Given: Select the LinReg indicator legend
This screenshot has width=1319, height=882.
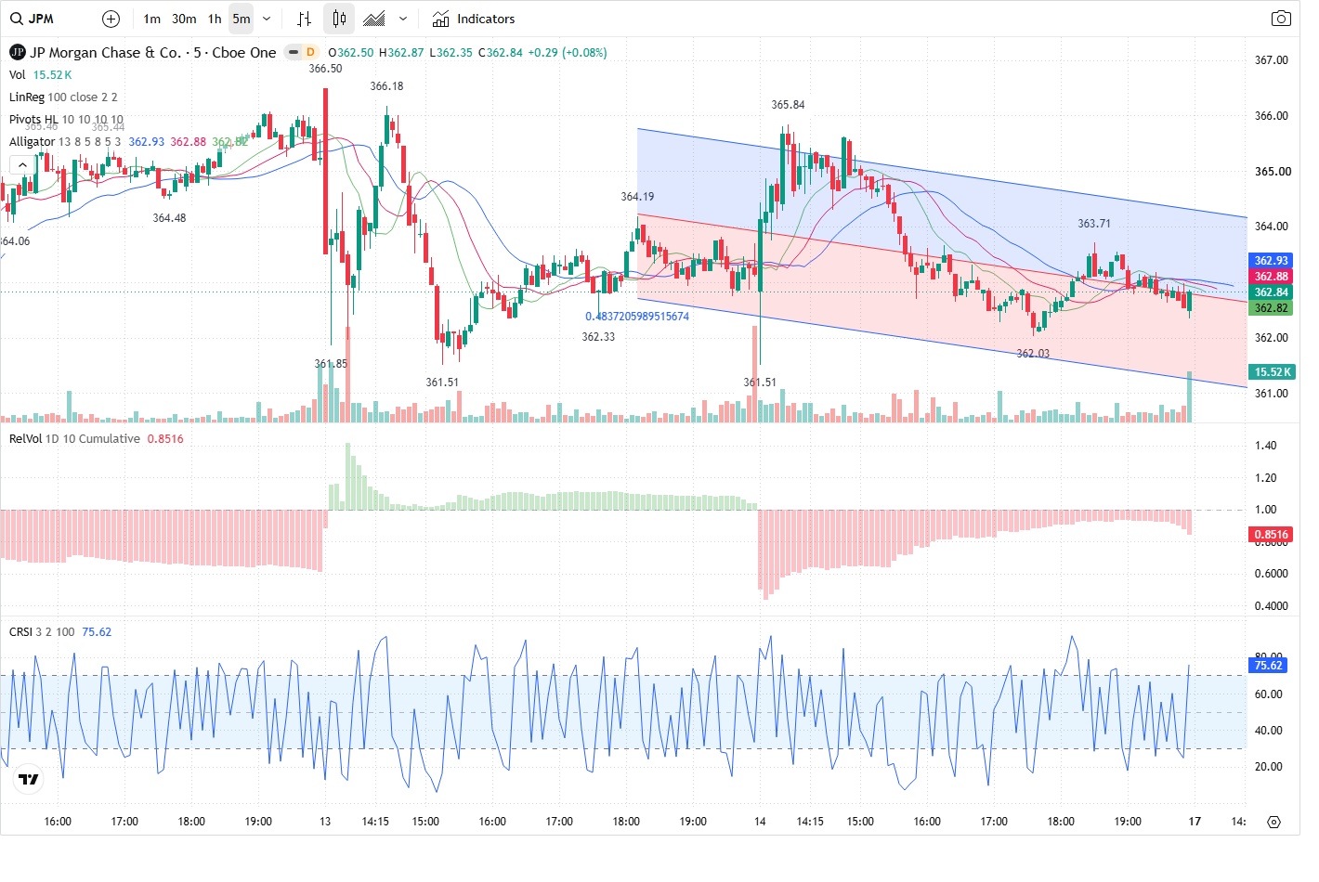Looking at the screenshot, I should pyautogui.click(x=26, y=97).
